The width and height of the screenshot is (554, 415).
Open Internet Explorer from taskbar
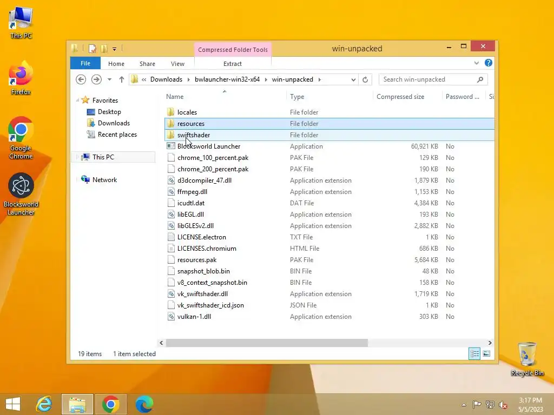pos(44,404)
